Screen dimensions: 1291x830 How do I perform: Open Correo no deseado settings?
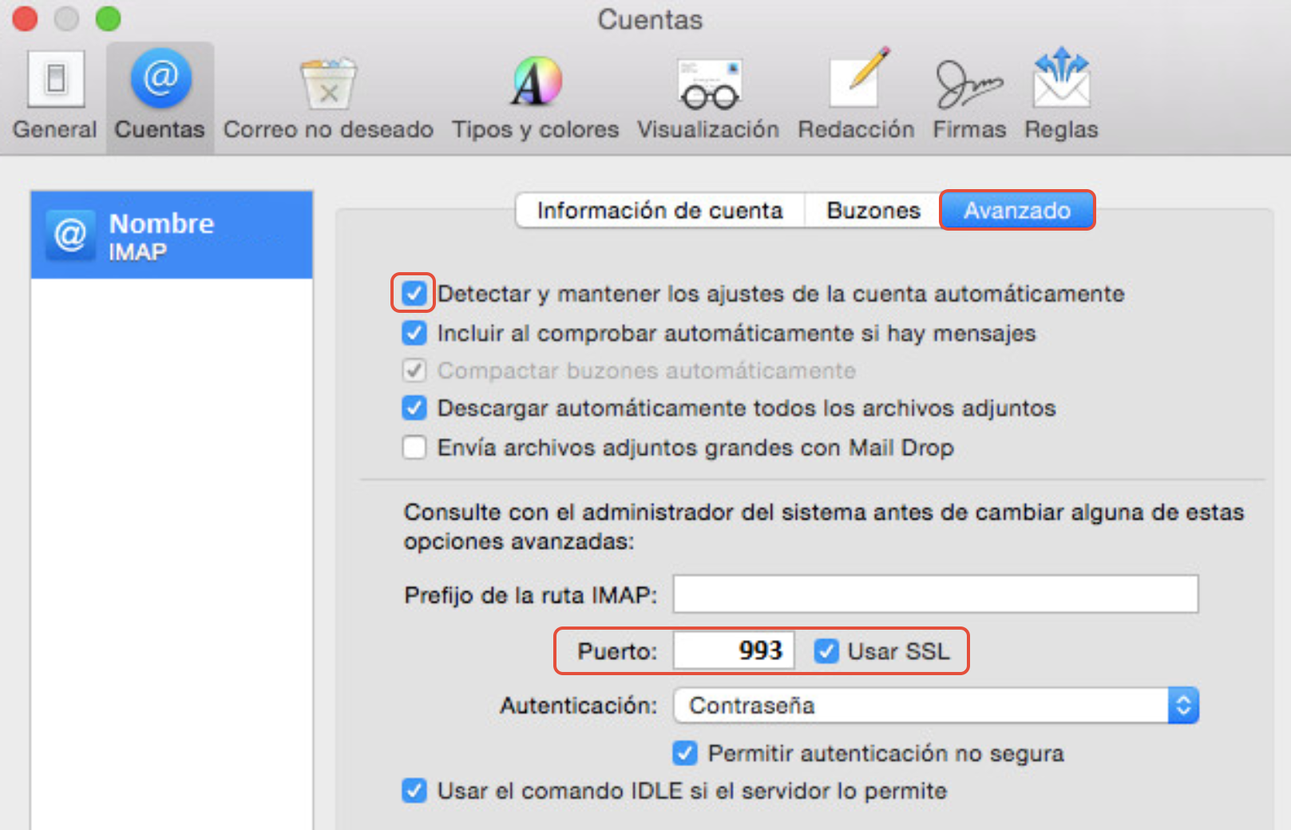point(328,94)
